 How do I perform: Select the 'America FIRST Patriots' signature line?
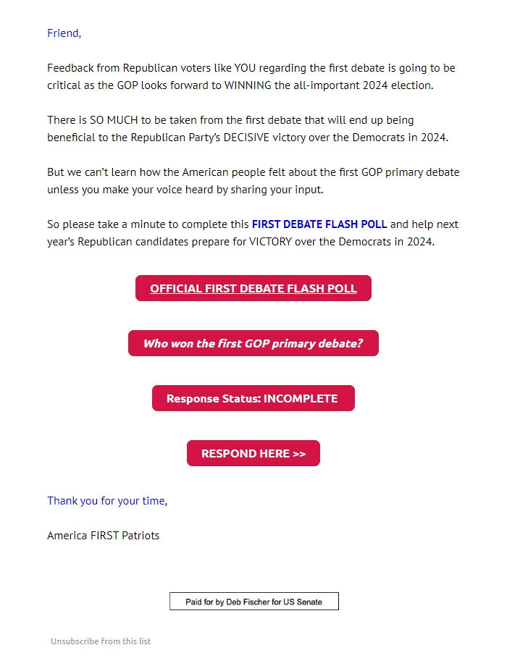pos(103,535)
